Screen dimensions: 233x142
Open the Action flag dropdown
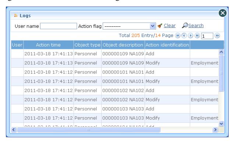[x=153, y=26]
